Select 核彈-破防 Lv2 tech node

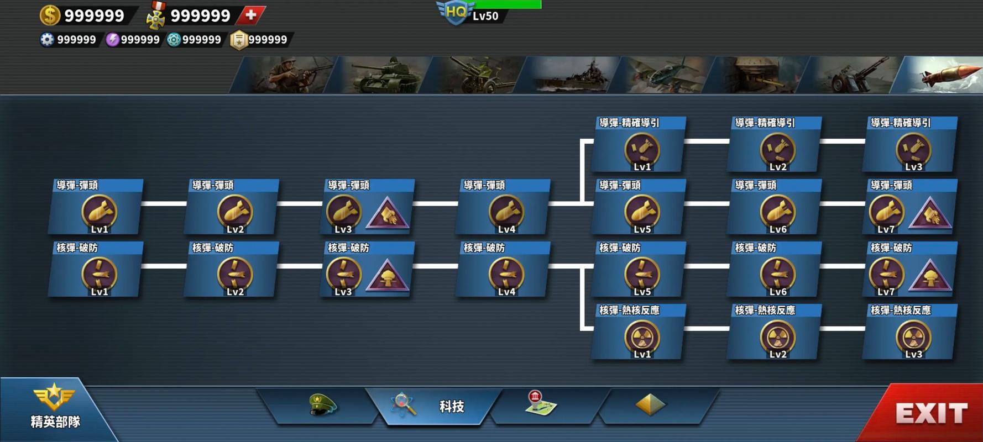point(232,270)
